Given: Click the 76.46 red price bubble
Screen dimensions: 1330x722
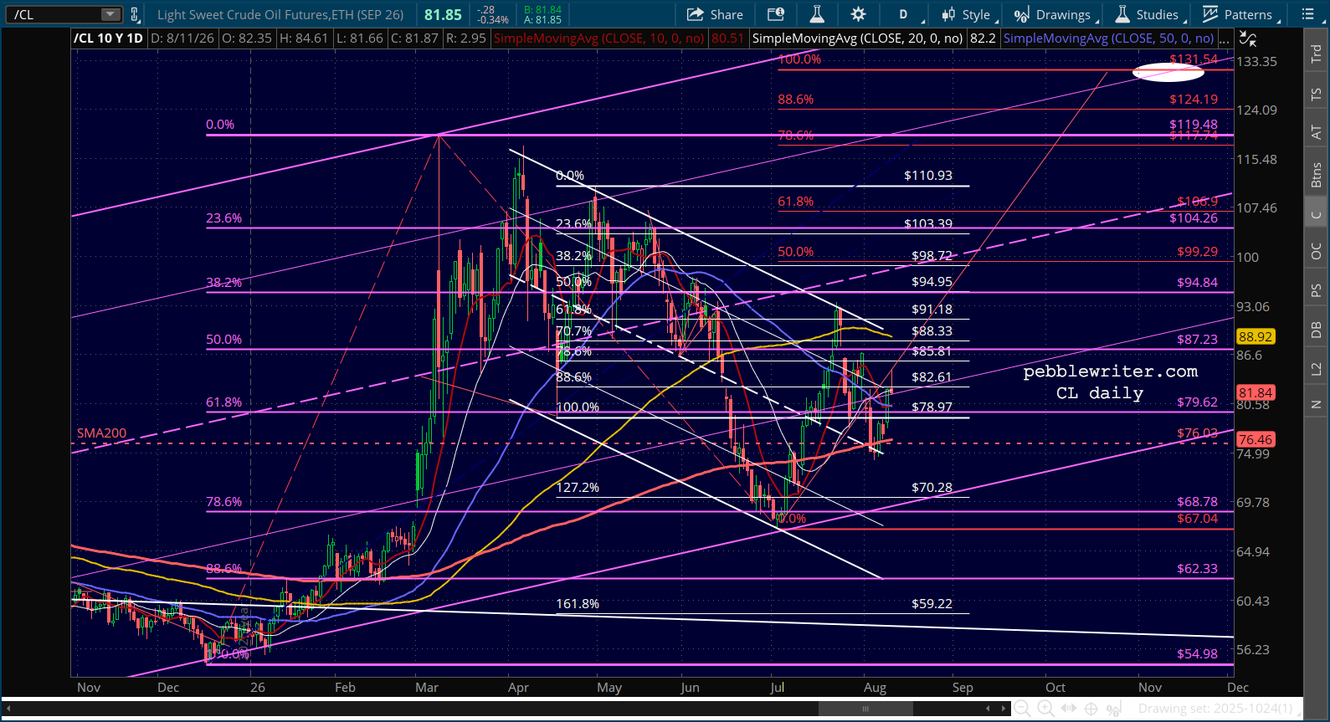Looking at the screenshot, I should coord(1256,439).
